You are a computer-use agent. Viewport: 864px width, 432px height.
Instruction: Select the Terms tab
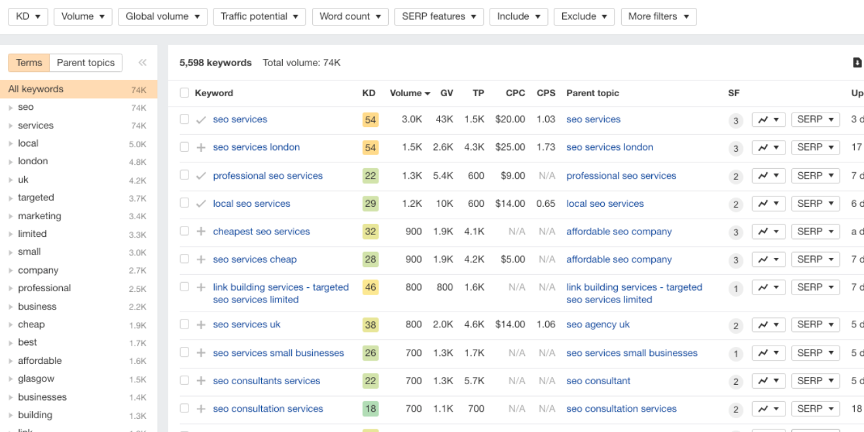pyautogui.click(x=29, y=63)
